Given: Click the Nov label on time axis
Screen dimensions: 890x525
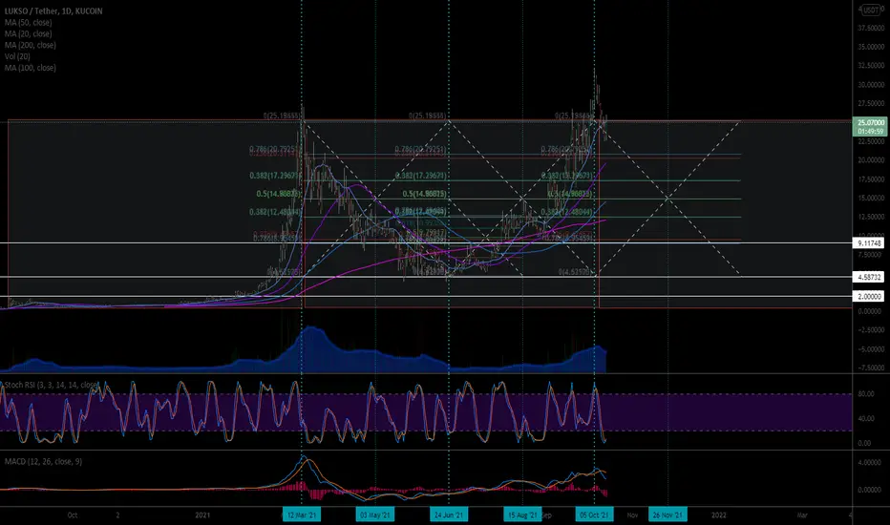Looking at the screenshot, I should tap(632, 515).
